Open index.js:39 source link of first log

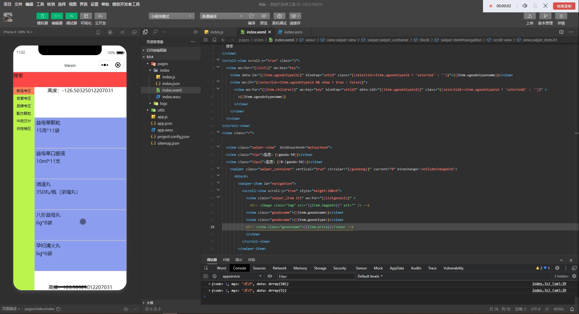549,284
